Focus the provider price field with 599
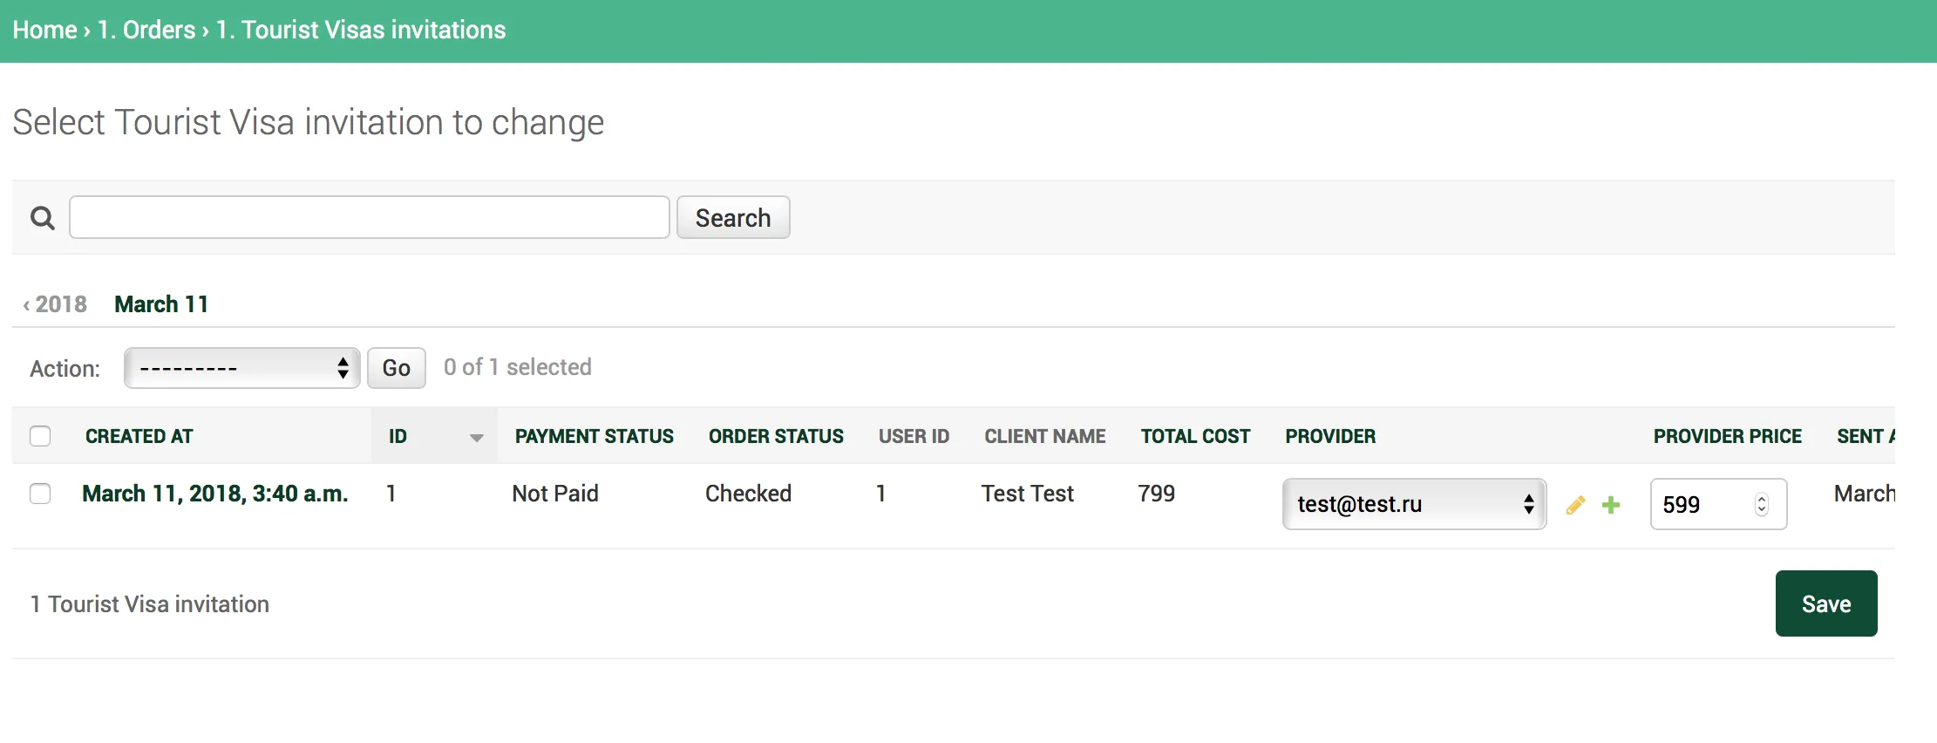Image resolution: width=1937 pixels, height=743 pixels. tap(1718, 504)
